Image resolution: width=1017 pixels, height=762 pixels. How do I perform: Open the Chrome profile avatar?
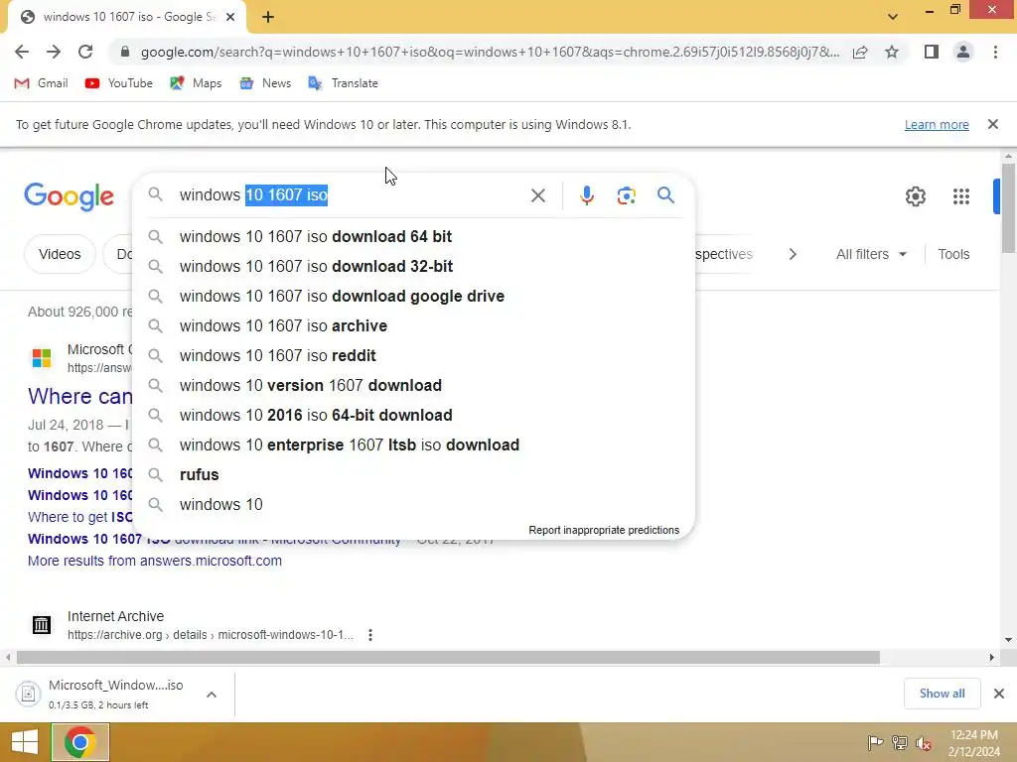pyautogui.click(x=963, y=52)
